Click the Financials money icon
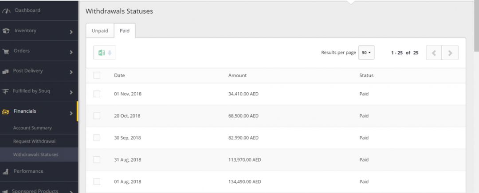 pos(6,112)
